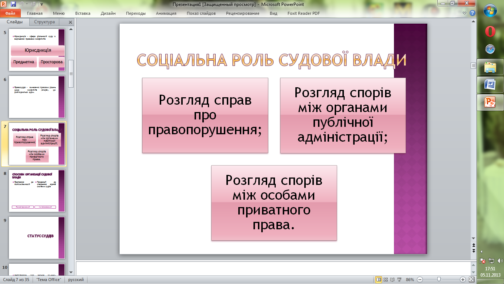
Task: Expand the ribbon with the chevron
Action: 465,13
